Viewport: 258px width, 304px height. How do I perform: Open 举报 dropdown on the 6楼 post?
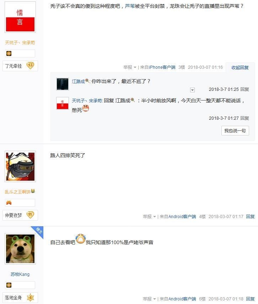(149, 299)
